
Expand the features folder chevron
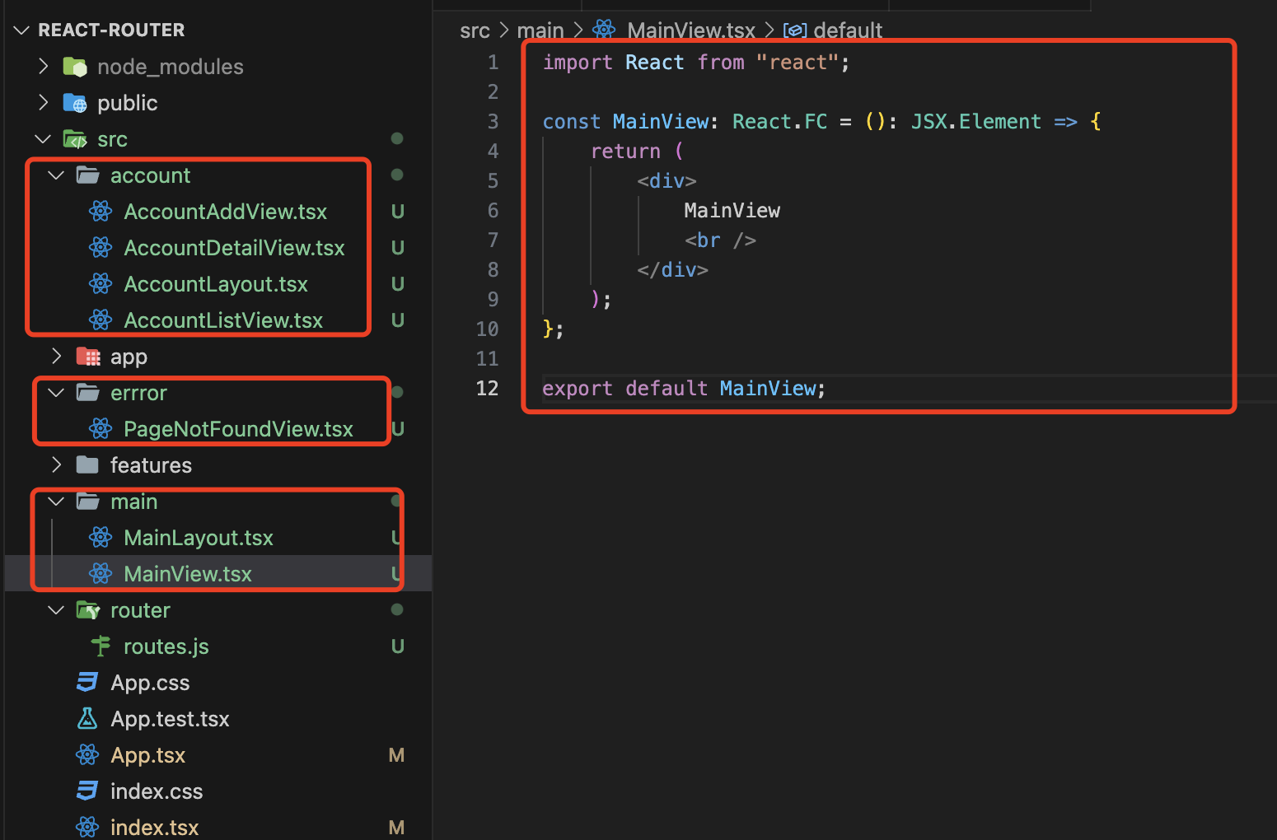(x=57, y=464)
